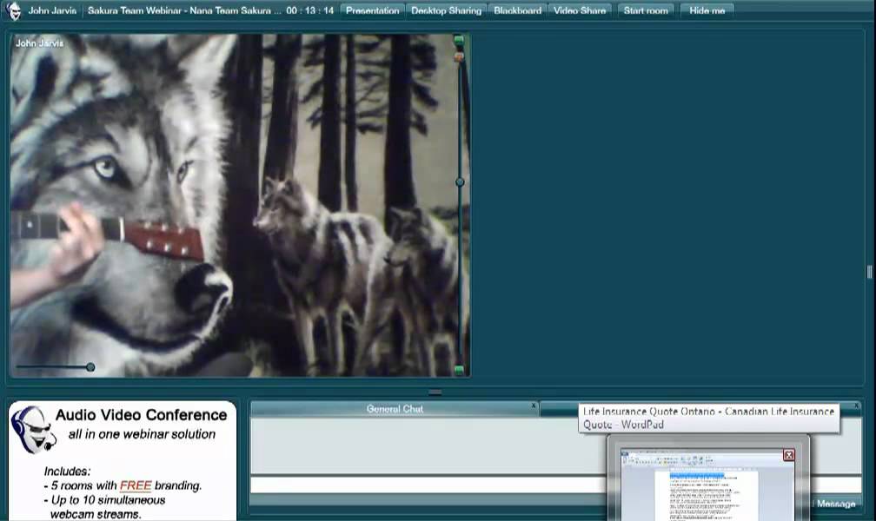Click the John Jarvis user name
The width and height of the screenshot is (876, 521).
pos(52,10)
